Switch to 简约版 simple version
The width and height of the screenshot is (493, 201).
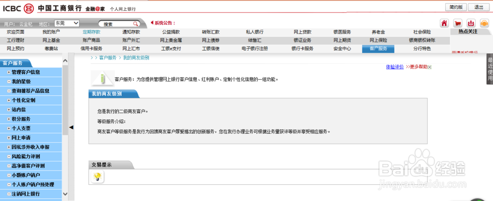pyautogui.click(x=456, y=7)
